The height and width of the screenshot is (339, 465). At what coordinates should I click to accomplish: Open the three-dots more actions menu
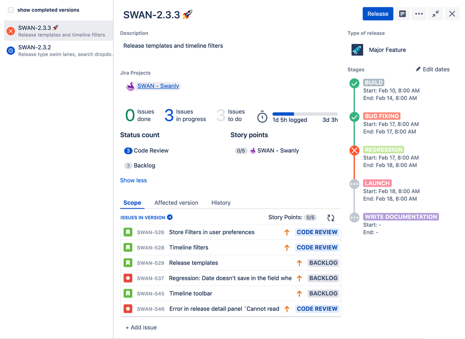(x=419, y=14)
